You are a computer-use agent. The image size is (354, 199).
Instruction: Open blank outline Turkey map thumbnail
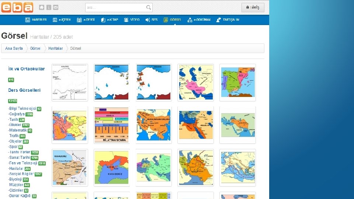point(70,82)
